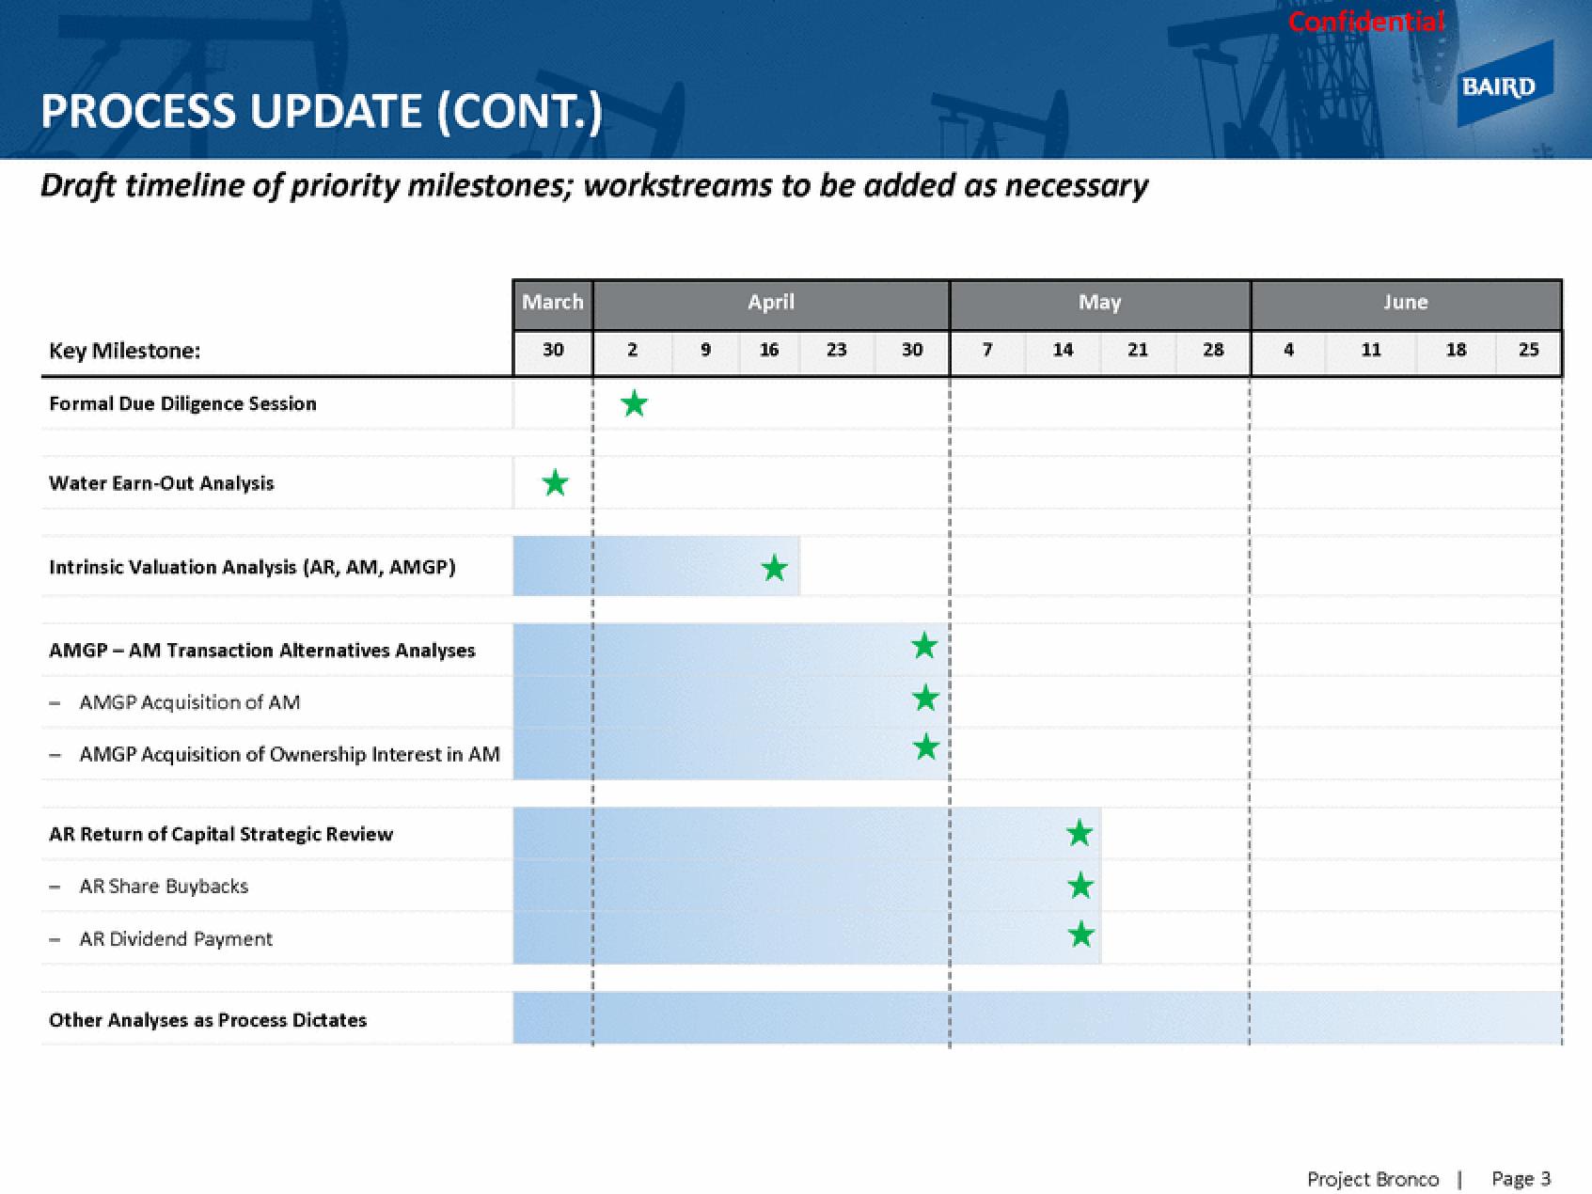This screenshot has width=1592, height=1194.
Task: Click the star in Intrinsic Valuation Analysis row
Action: point(774,568)
